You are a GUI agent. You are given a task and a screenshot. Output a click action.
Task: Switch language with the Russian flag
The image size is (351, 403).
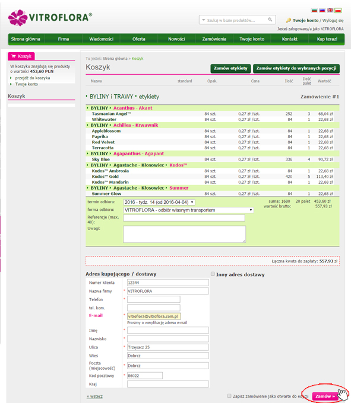coord(322,11)
